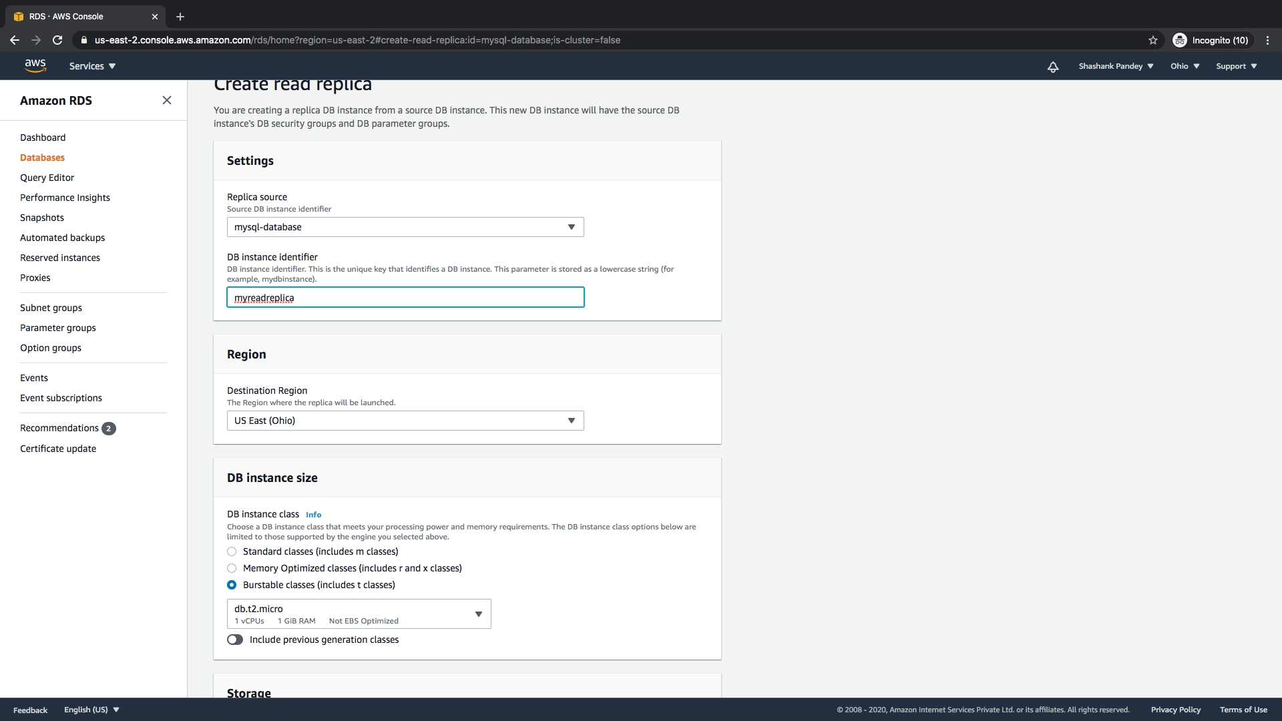Open db.t2.micro instance class dropdown

(x=359, y=614)
